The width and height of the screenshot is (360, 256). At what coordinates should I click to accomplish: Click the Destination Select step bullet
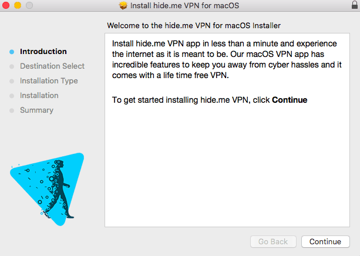[12, 66]
